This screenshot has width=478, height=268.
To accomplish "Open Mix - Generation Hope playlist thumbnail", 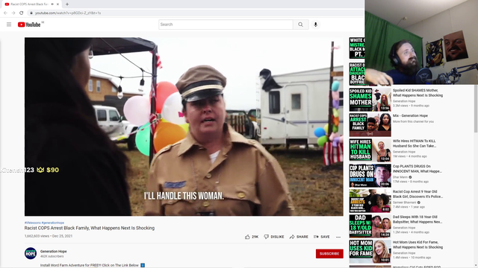I will (370, 124).
